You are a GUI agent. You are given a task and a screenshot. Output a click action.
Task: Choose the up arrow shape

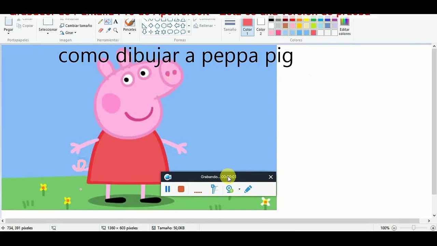pos(183,26)
